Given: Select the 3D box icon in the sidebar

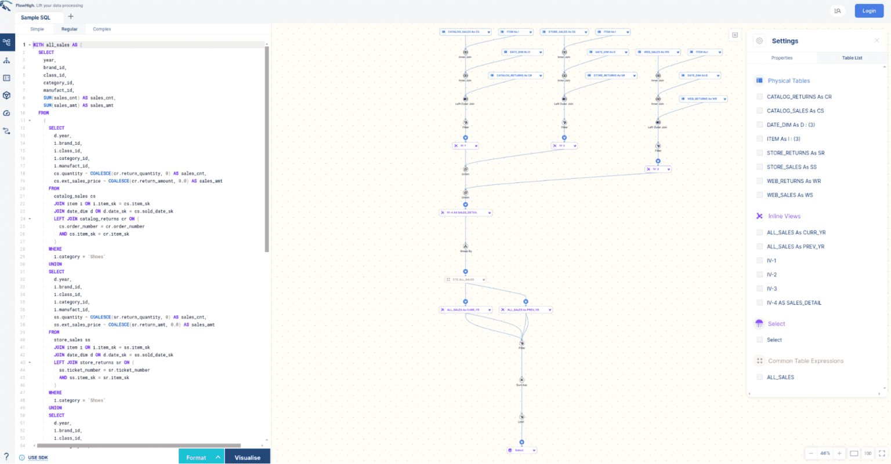Looking at the screenshot, I should pos(6,95).
